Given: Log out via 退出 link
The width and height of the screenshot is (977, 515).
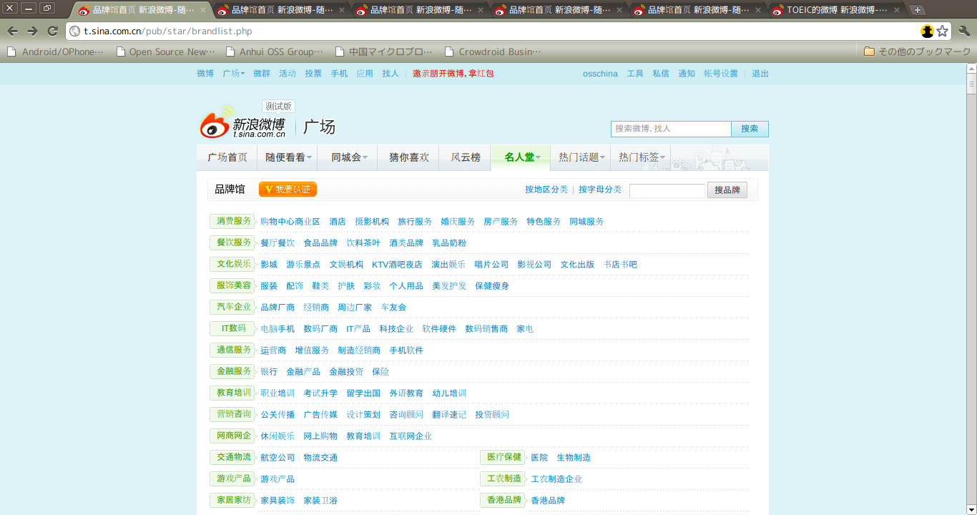Looking at the screenshot, I should coord(760,74).
